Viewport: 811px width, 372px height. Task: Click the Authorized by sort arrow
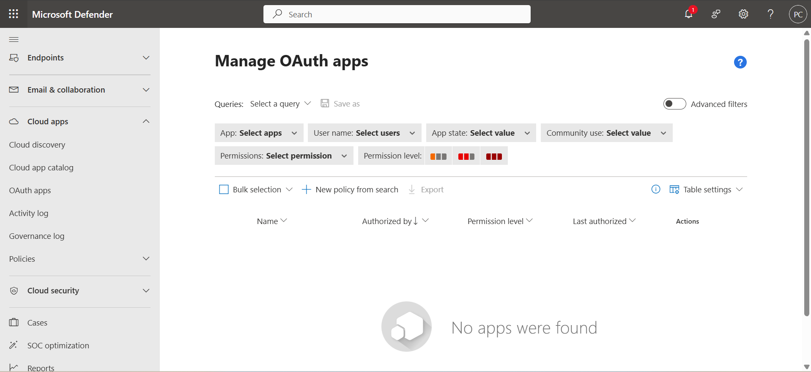click(416, 221)
